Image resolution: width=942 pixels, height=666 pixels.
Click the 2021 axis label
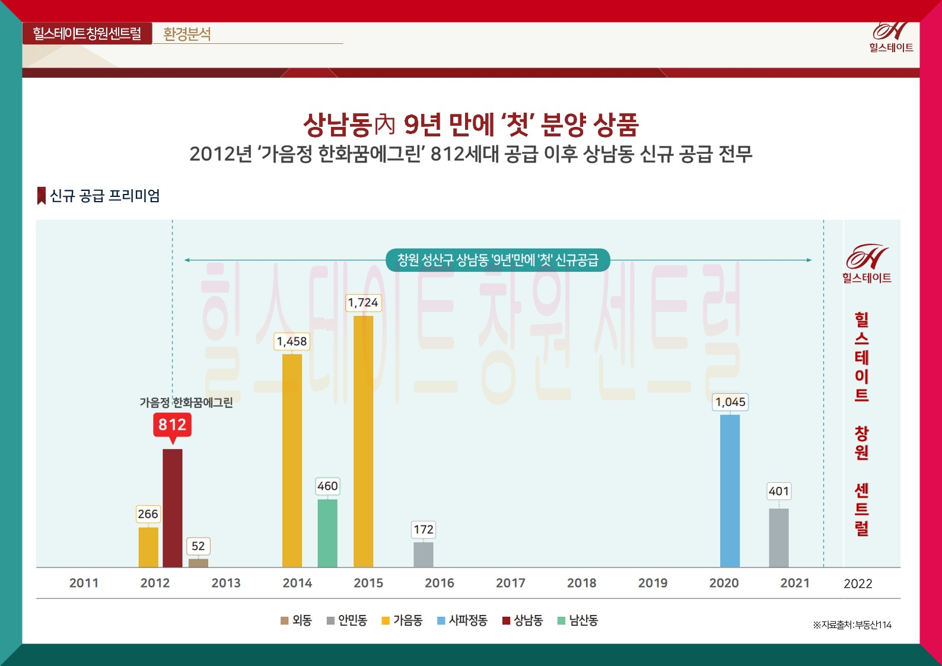coord(795,583)
